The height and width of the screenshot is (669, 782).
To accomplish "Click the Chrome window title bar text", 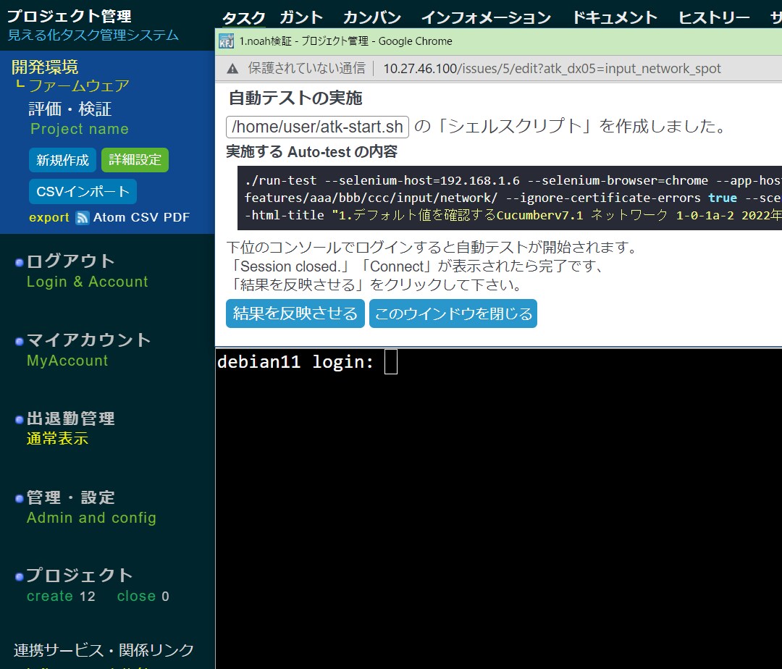I will [345, 41].
